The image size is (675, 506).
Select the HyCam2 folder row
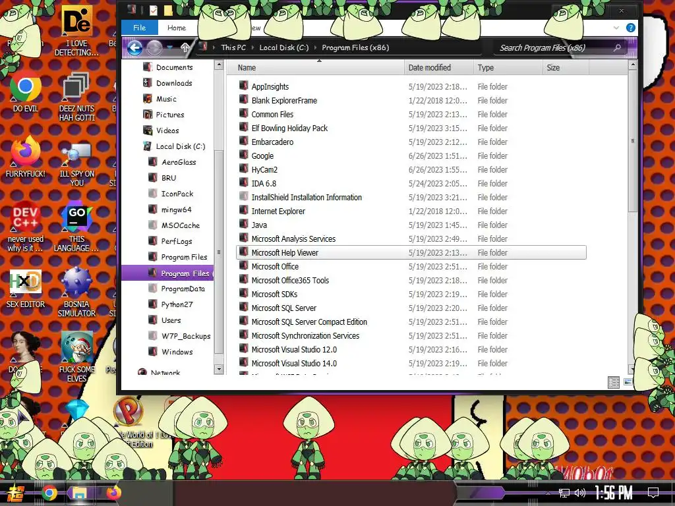pyautogui.click(x=411, y=169)
